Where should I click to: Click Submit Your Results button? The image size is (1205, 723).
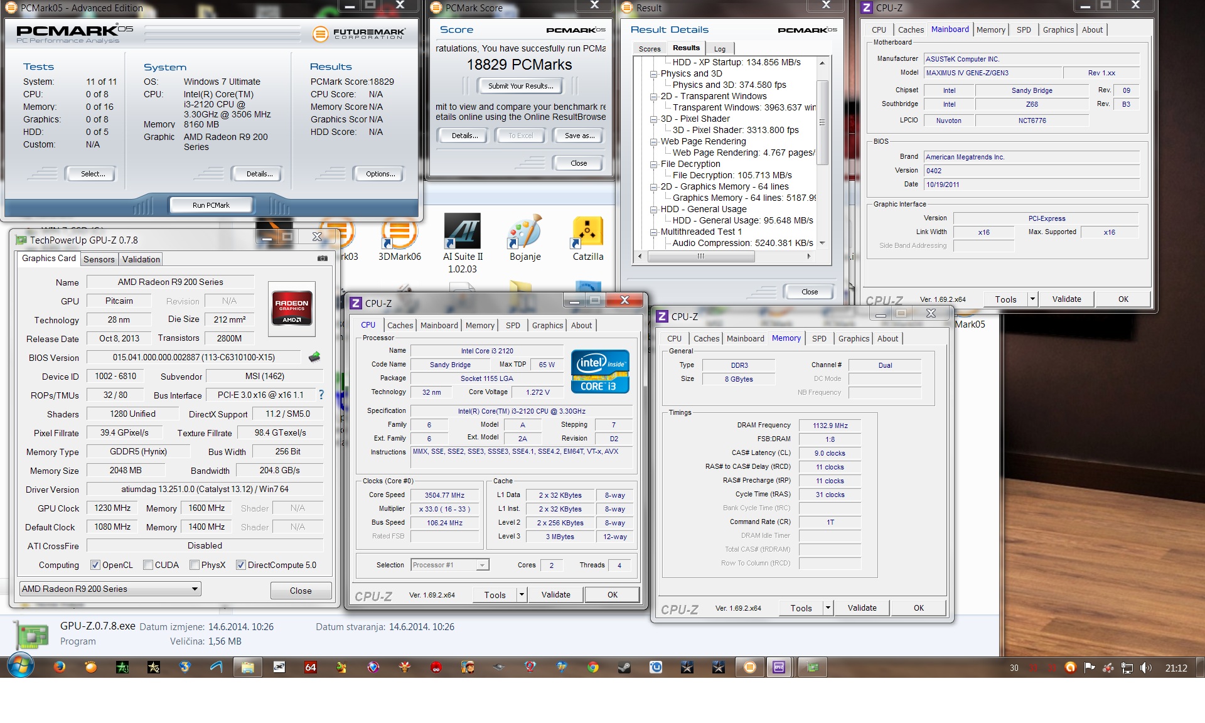point(521,86)
